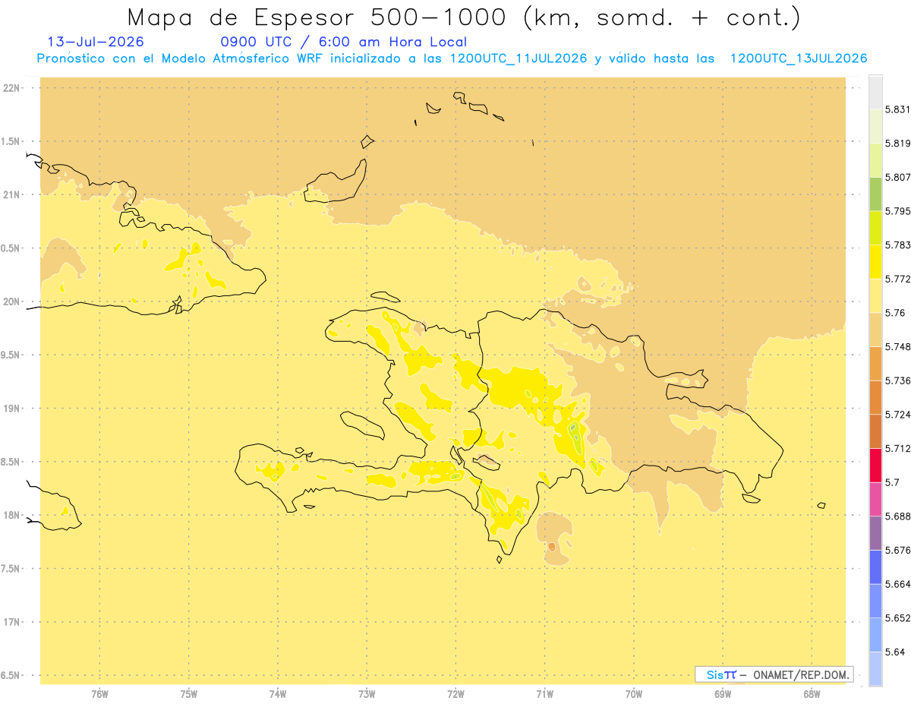Viewport: 911px width, 704px height.
Task: Click the 5.819 colorbar value
Action: coord(897,143)
